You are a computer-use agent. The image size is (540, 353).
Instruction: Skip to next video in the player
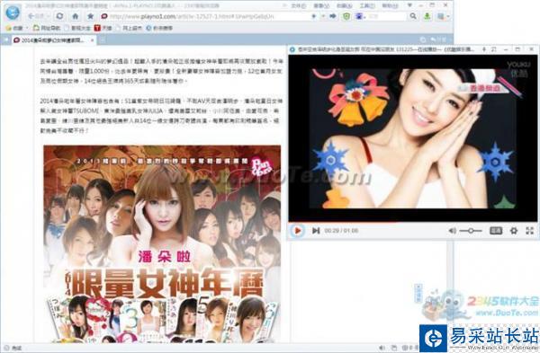(316, 230)
